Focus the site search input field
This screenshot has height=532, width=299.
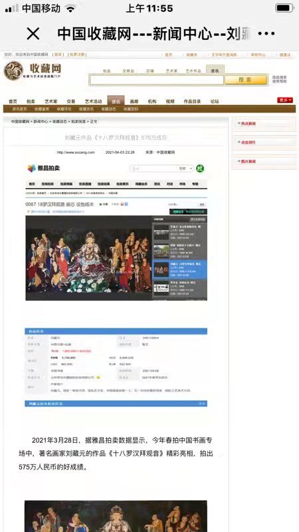157,80
